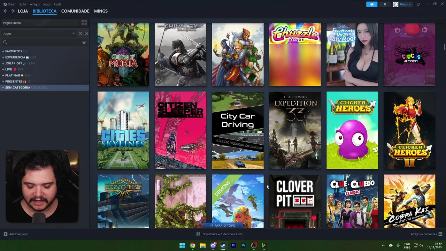Viewport: 446px width, 251px height.
Task: Click Adicionar jogo
Action: 16,234
